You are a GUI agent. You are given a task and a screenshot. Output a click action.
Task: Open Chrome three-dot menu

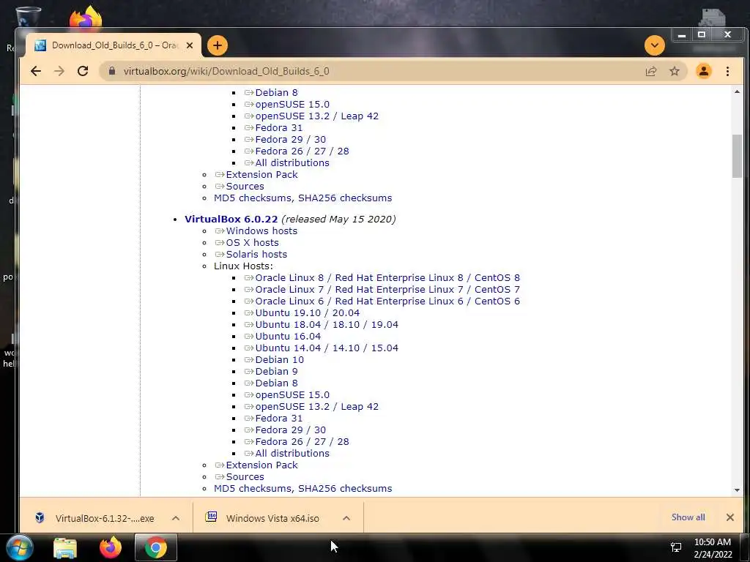coord(727,71)
